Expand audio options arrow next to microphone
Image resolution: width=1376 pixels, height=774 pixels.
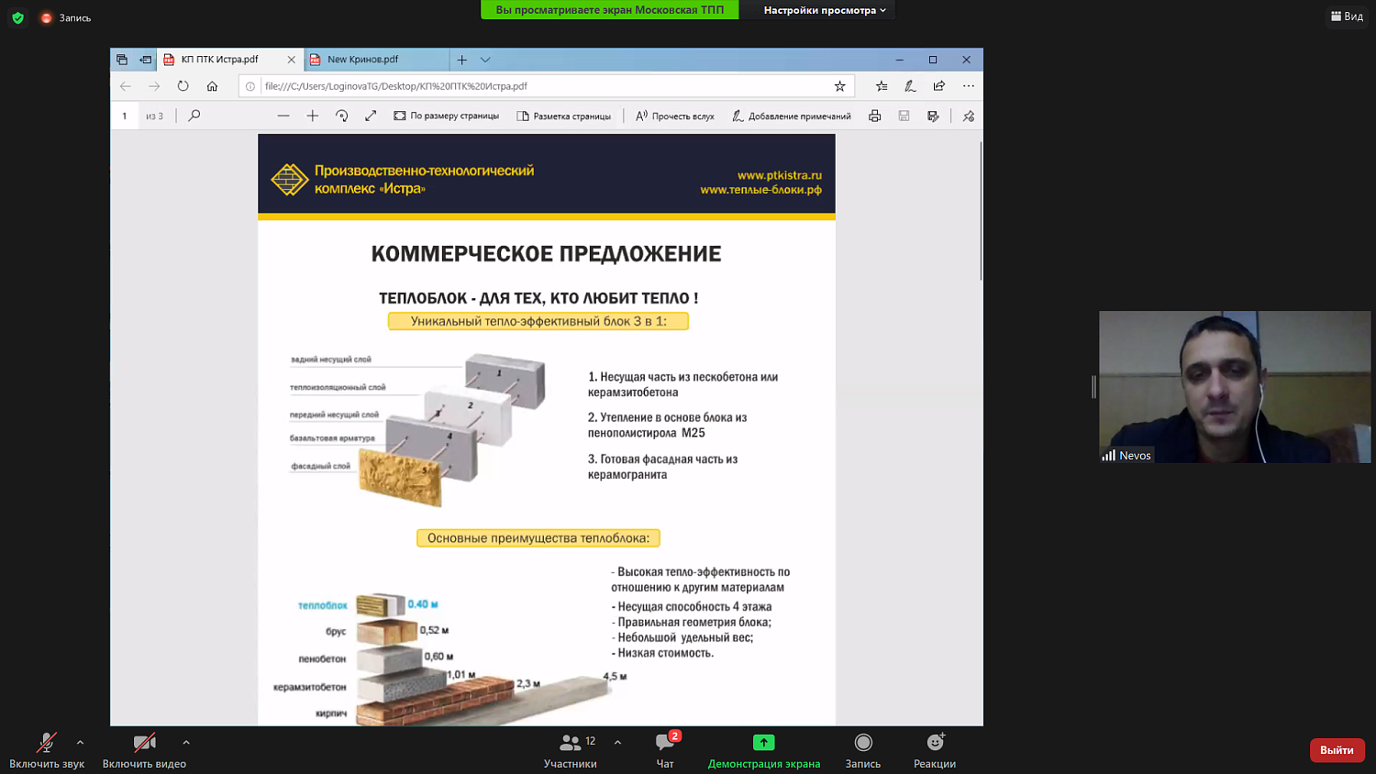pos(80,743)
